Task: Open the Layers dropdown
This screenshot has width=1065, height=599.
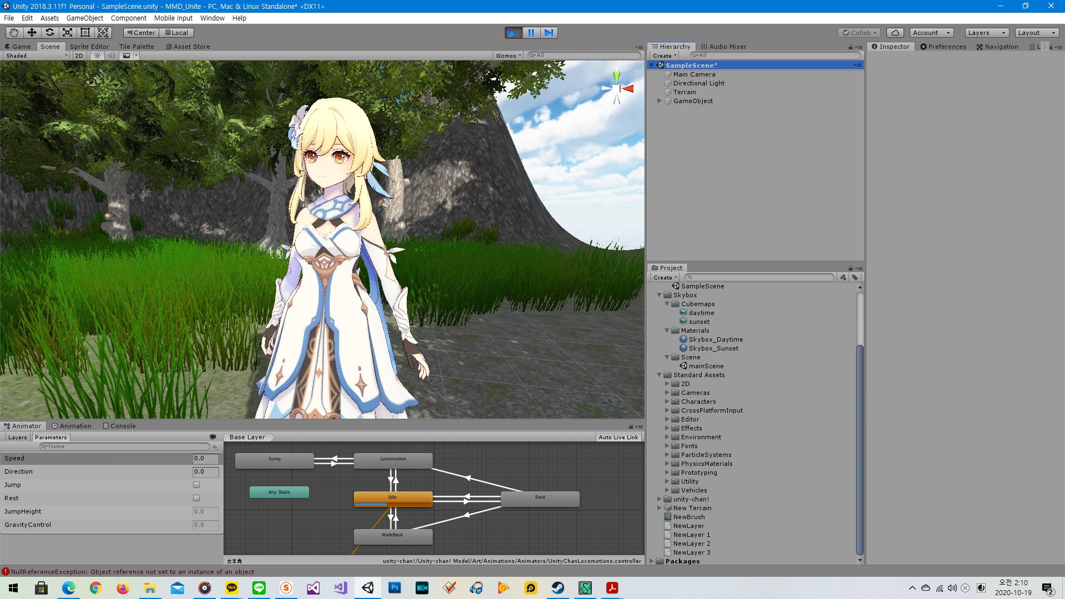Action: 987,33
